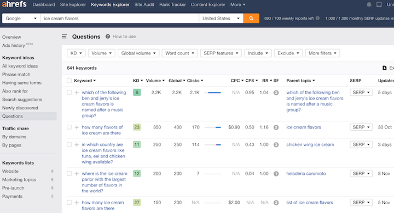The image size is (394, 213).
Task: Click the hamburger menu beside Questions
Action: coord(65,36)
